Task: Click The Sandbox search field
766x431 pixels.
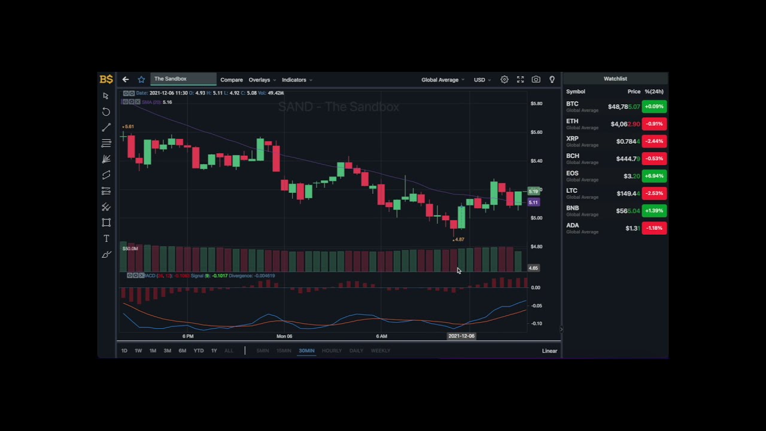Action: (183, 79)
